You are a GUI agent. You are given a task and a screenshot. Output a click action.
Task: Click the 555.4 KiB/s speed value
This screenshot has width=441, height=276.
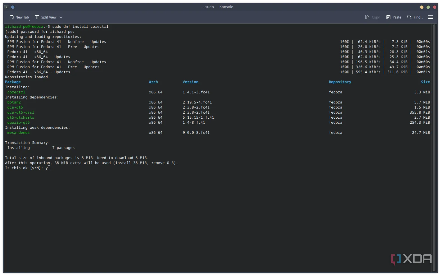coord(368,72)
